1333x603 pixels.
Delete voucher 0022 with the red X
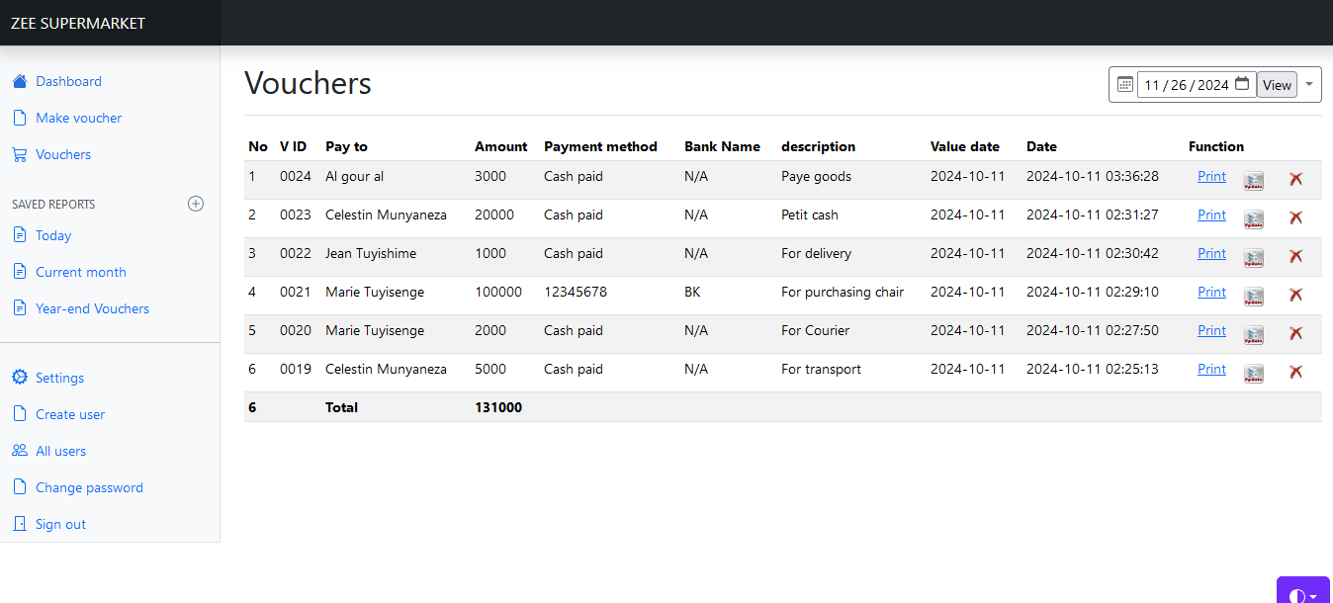(x=1295, y=256)
